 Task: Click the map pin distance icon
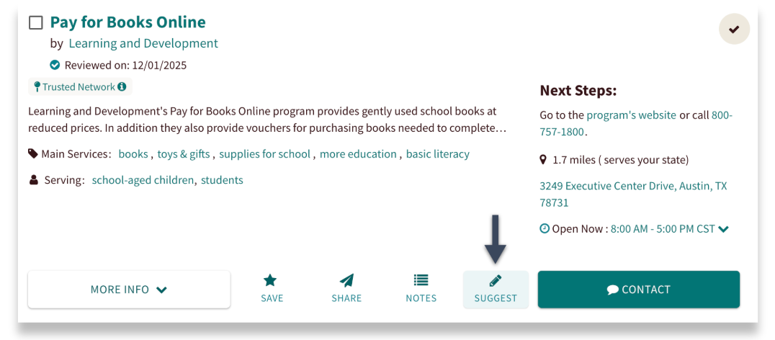click(x=544, y=160)
